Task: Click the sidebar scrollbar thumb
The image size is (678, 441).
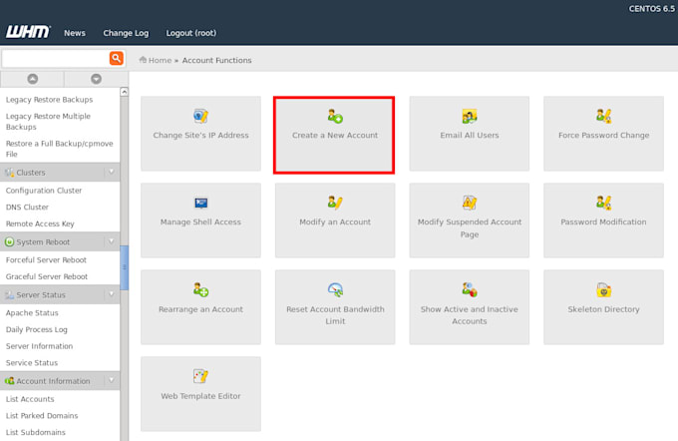Action: coord(125,267)
